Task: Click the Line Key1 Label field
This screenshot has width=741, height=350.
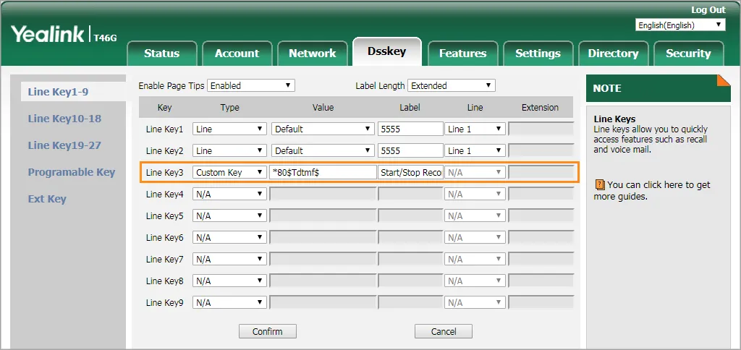Action: click(410, 129)
